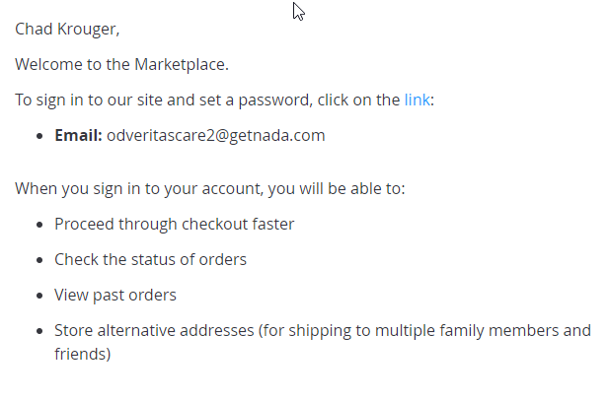609x401 pixels.
Task: Click the word "password" in sign-in sentence
Action: point(275,100)
